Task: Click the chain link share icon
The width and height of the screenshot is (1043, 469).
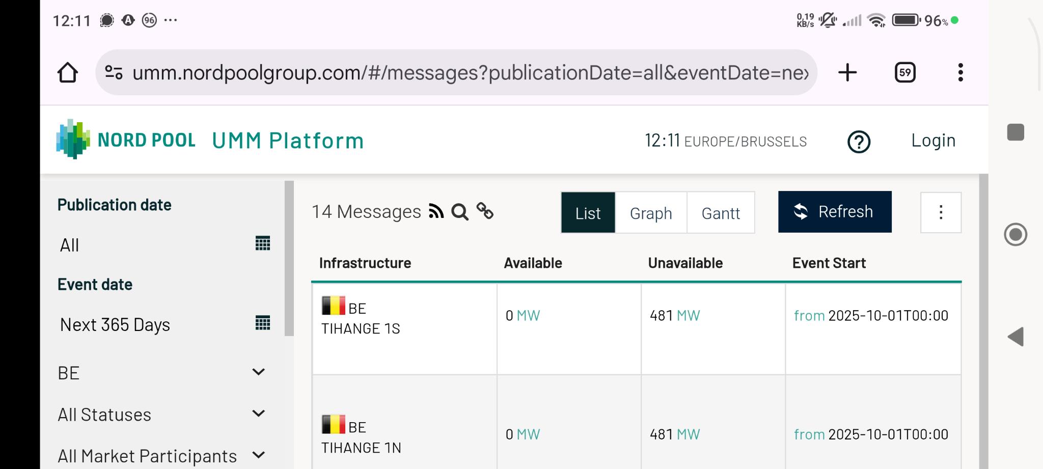Action: [485, 211]
